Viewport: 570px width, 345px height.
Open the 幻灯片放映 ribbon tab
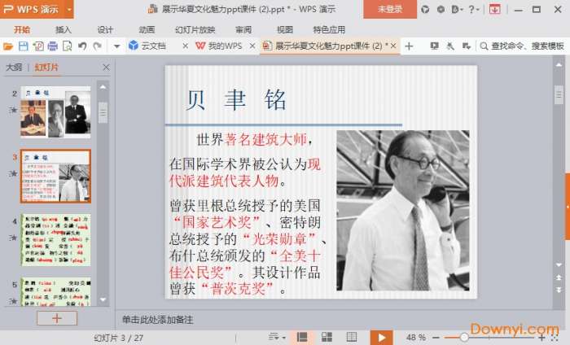(195, 29)
